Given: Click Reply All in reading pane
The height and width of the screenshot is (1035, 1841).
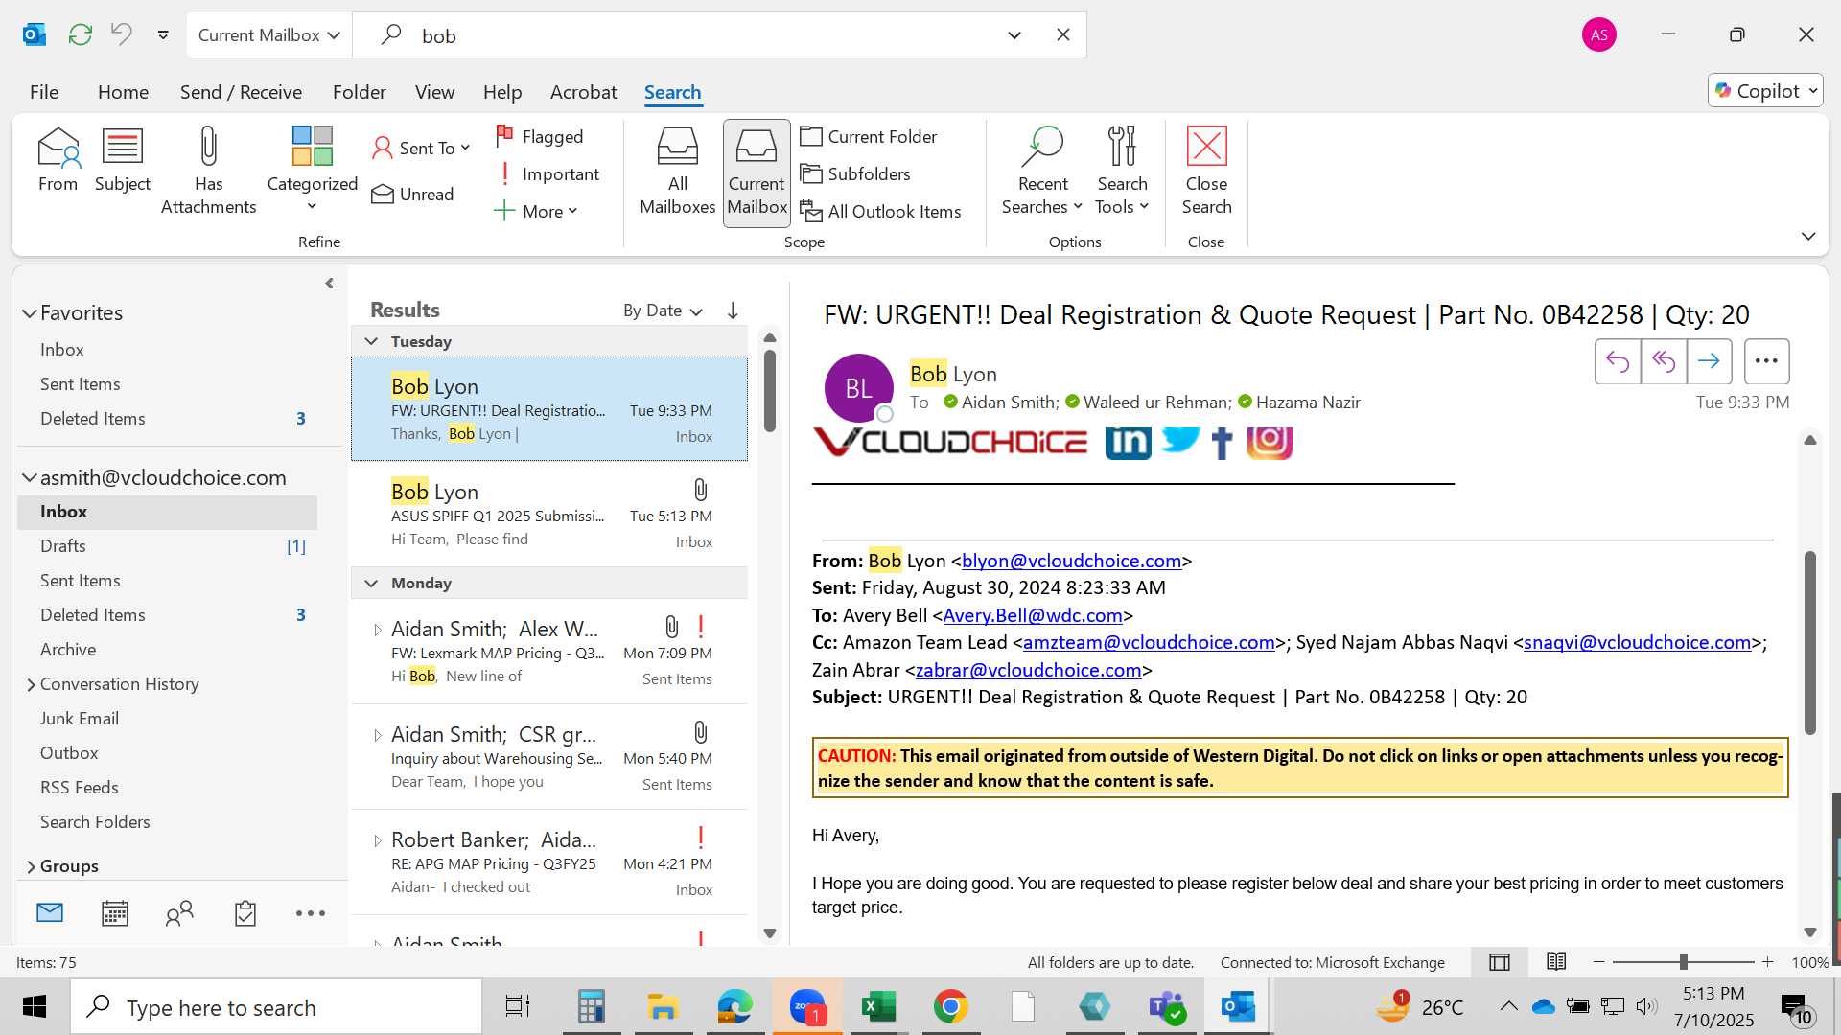Looking at the screenshot, I should pyautogui.click(x=1664, y=361).
